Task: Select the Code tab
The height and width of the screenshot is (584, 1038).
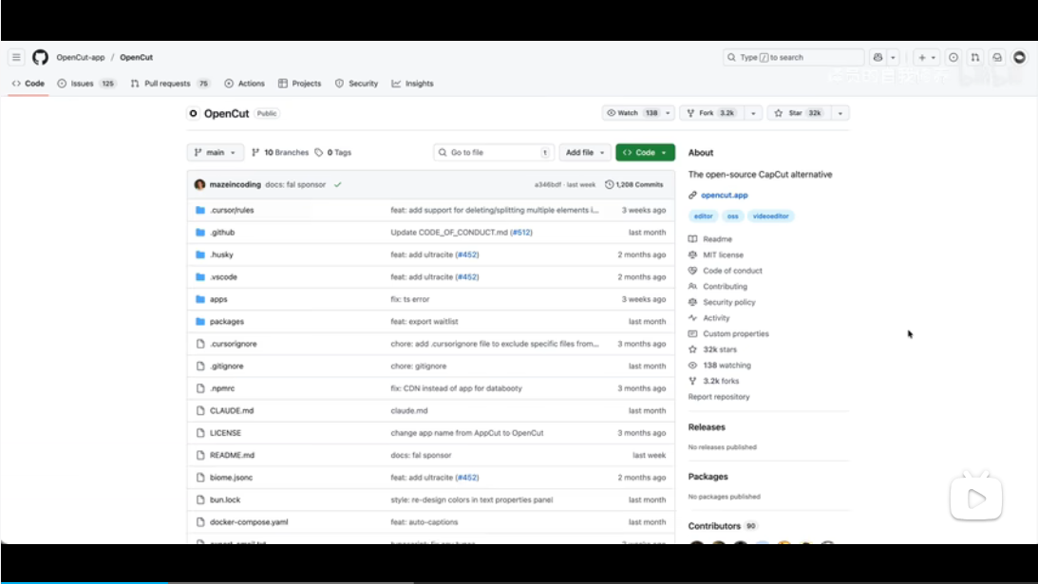Action: point(28,84)
